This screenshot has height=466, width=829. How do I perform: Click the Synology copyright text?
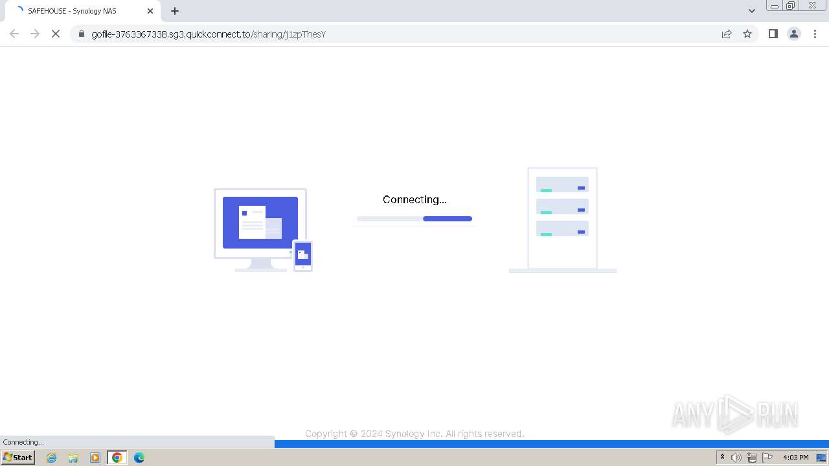point(414,434)
